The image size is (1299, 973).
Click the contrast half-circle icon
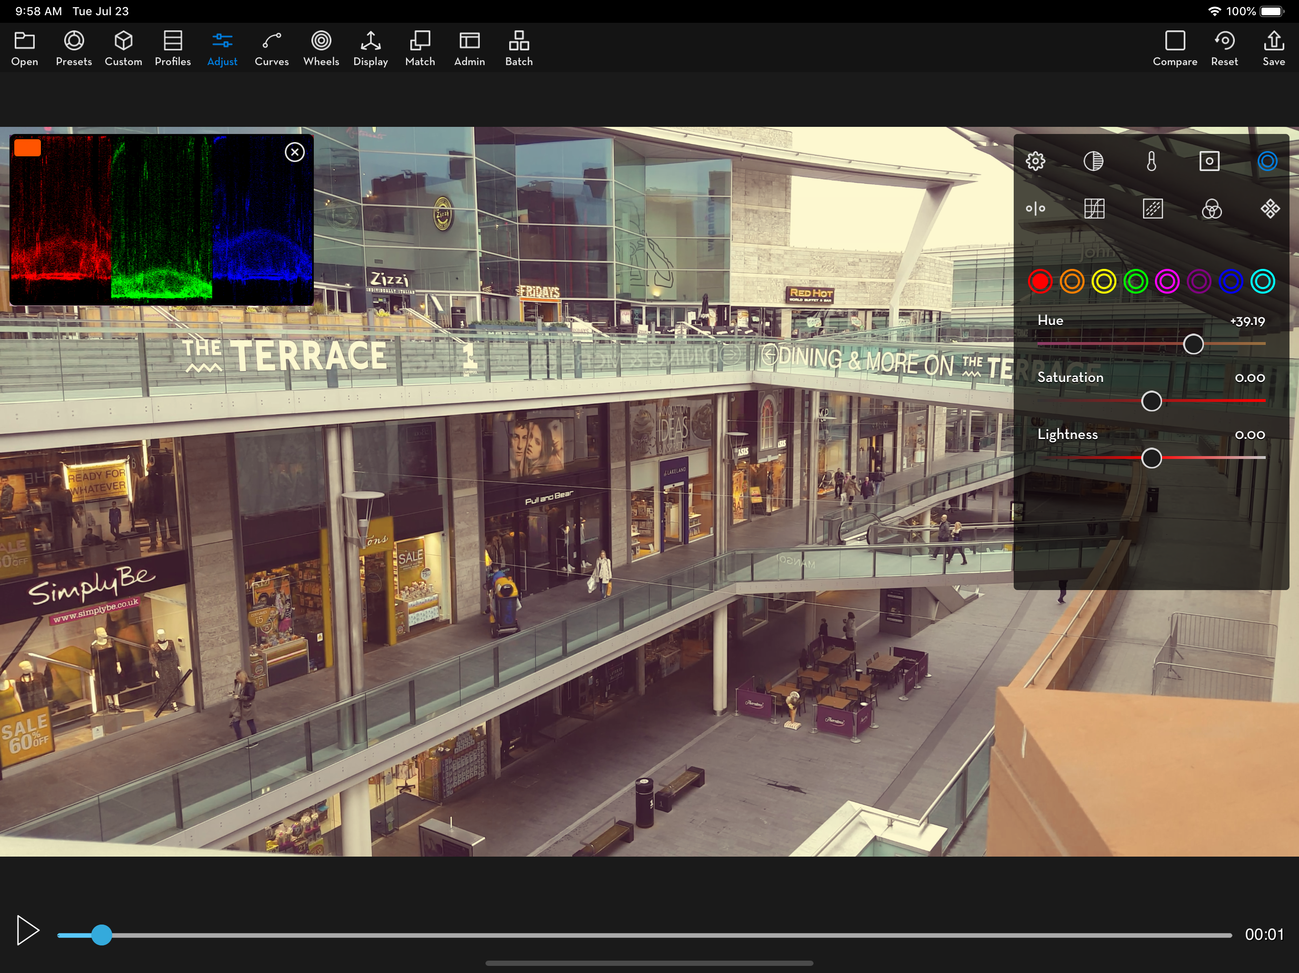(x=1093, y=162)
